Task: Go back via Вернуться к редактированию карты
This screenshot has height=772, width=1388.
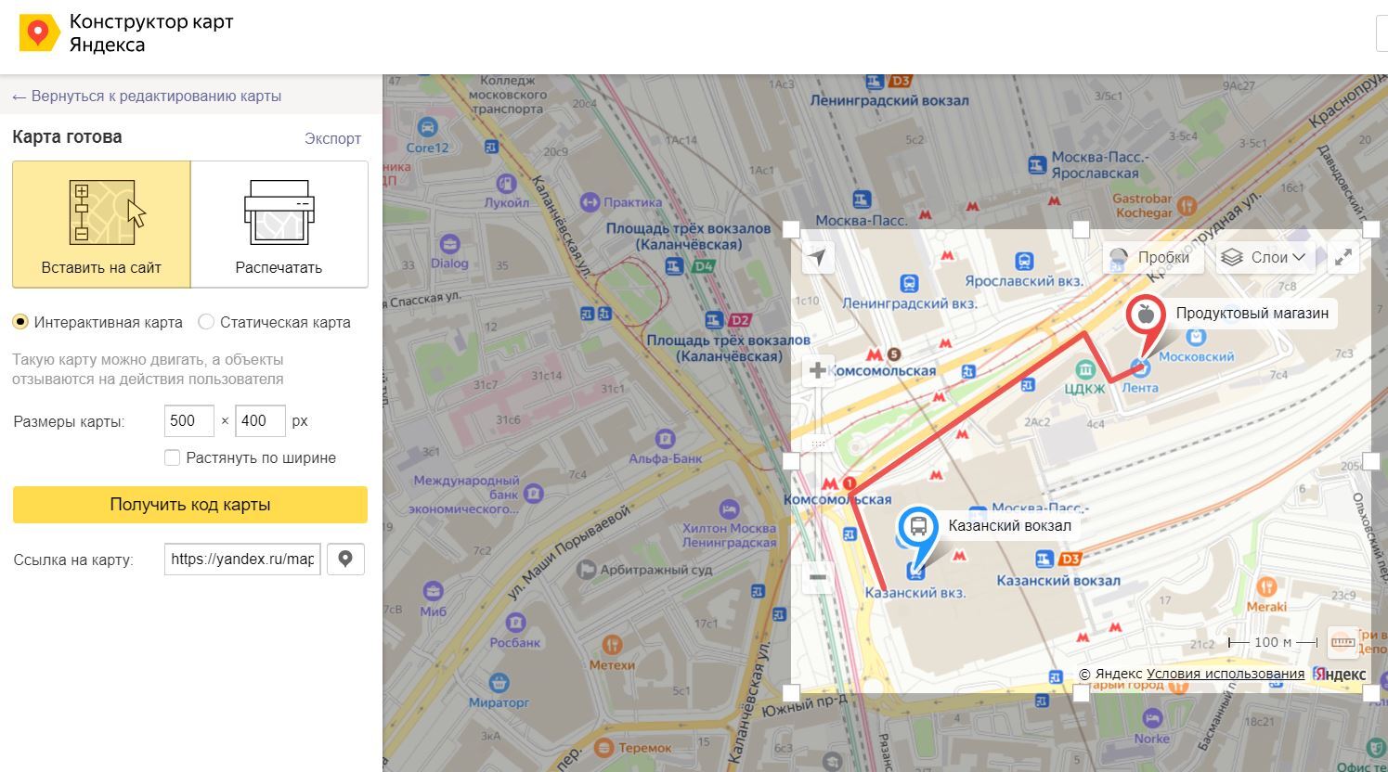Action: click(147, 96)
